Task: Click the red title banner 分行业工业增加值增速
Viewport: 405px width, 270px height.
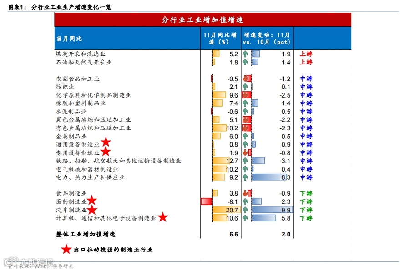Action: (x=203, y=20)
